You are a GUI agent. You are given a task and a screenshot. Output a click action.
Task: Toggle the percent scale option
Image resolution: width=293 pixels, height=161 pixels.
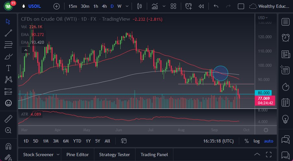[247, 141]
